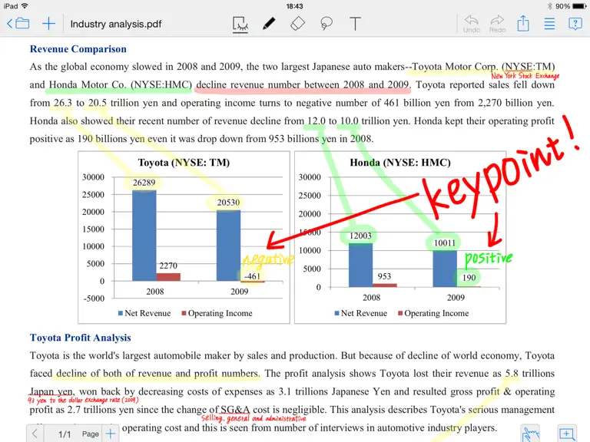Tap the Honda (NYSE: HMC) chart
This screenshot has height=442, width=590.
(400, 237)
